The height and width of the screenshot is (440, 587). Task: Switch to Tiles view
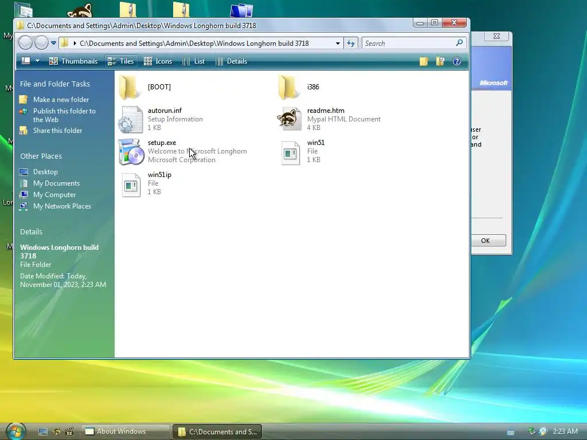click(x=120, y=61)
